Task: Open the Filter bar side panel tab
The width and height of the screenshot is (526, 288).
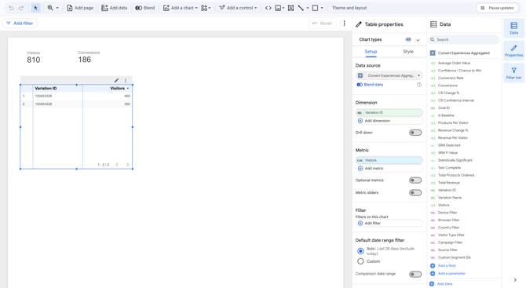Action: click(513, 73)
